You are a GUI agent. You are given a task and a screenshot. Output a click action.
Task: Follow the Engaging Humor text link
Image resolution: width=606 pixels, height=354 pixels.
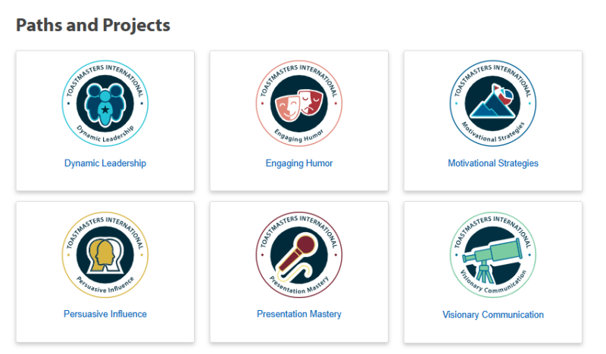[299, 163]
